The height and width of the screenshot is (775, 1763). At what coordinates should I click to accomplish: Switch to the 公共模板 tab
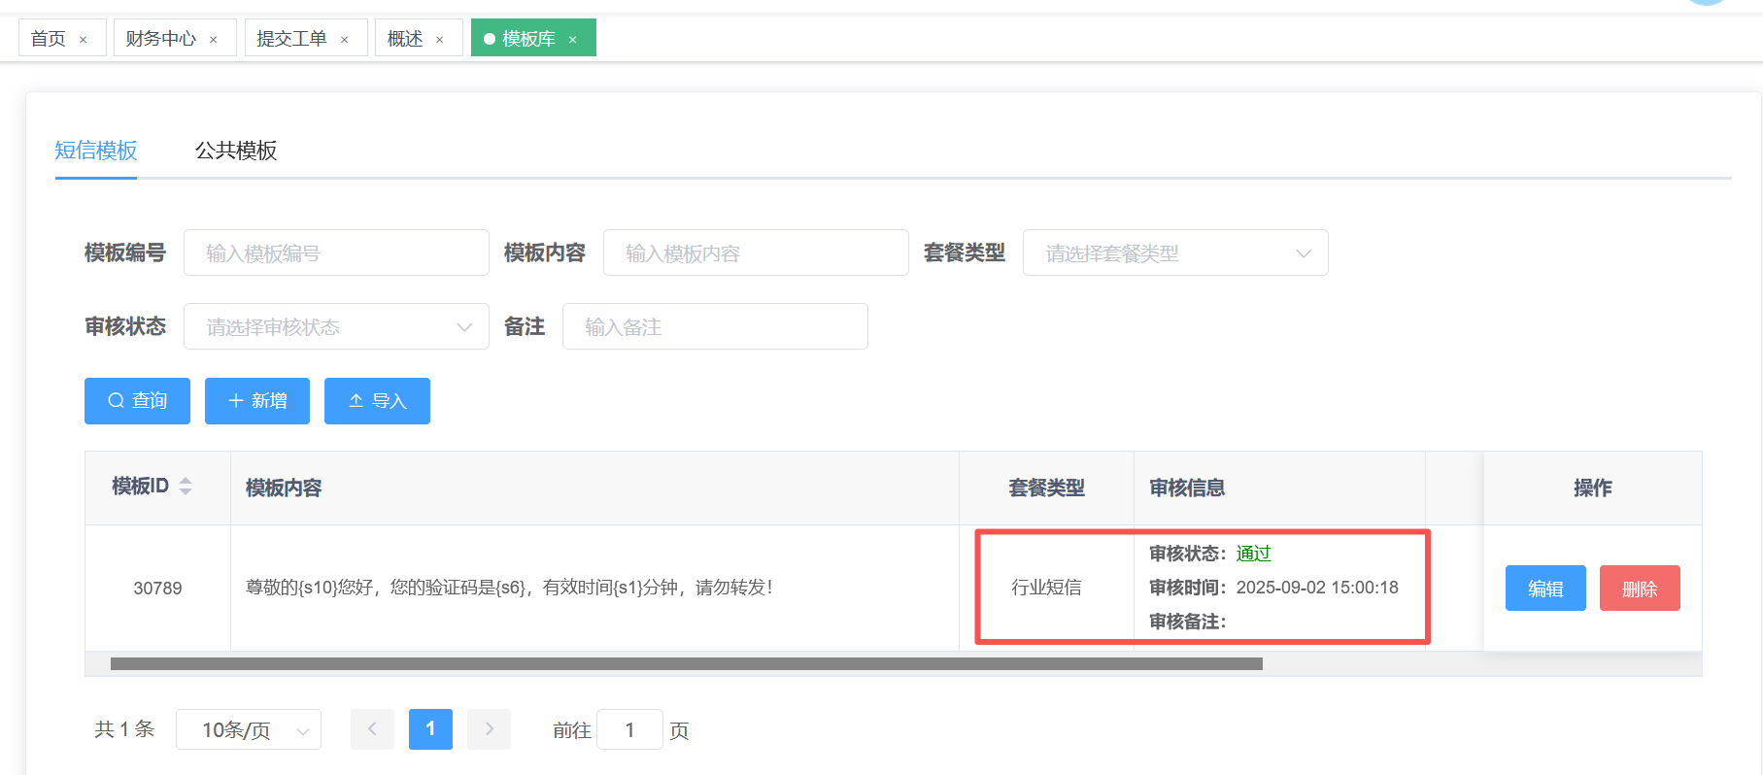(236, 151)
